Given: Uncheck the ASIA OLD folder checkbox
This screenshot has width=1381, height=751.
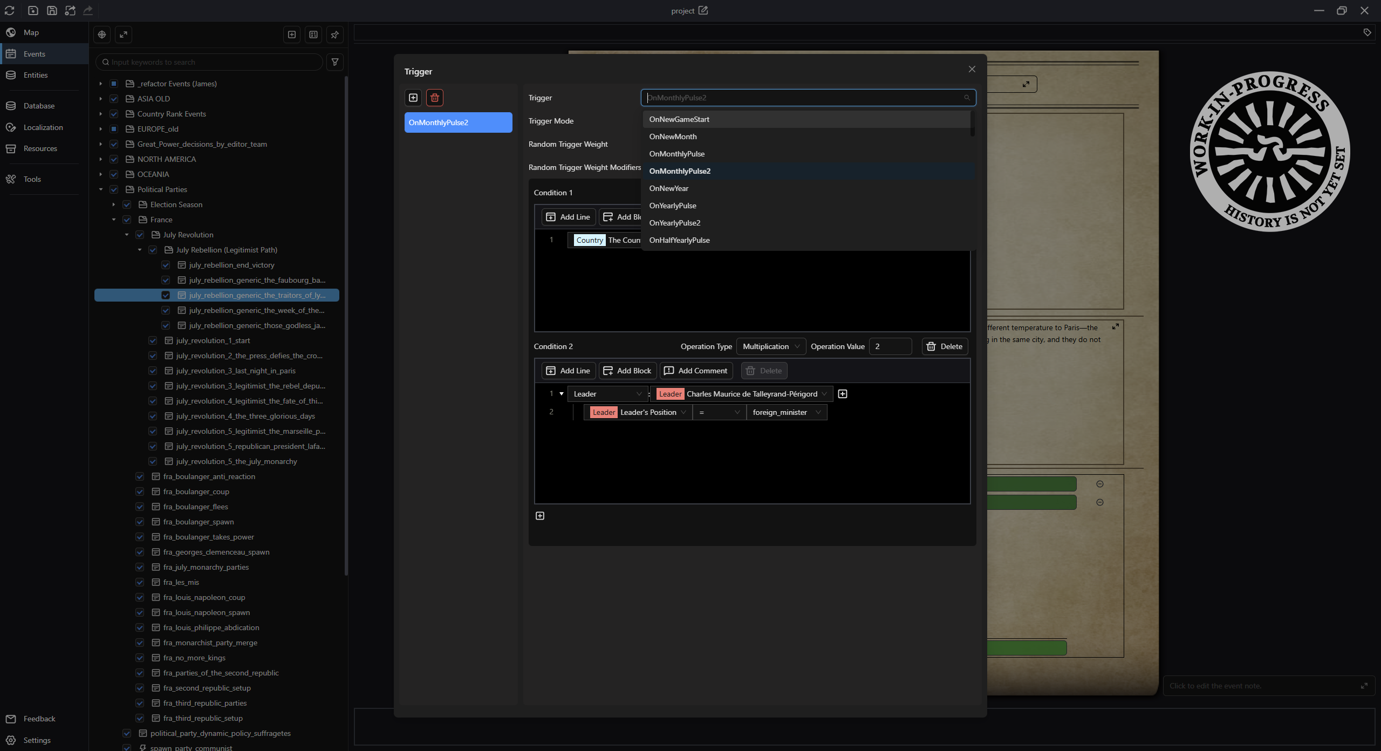Looking at the screenshot, I should (x=114, y=99).
